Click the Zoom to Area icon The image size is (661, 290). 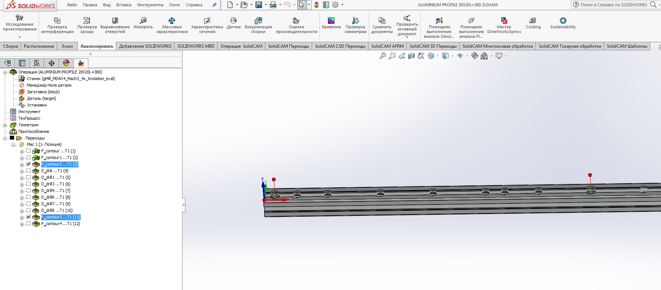pos(392,56)
